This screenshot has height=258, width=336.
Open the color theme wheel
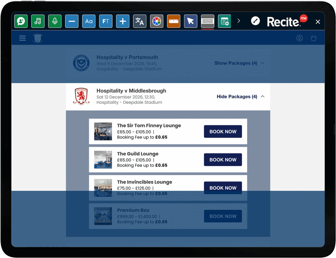coord(157,21)
